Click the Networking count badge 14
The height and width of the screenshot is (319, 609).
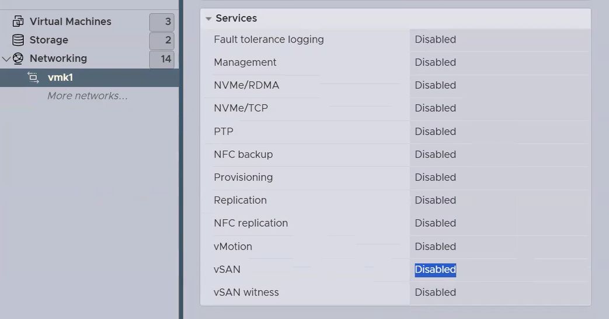162,59
